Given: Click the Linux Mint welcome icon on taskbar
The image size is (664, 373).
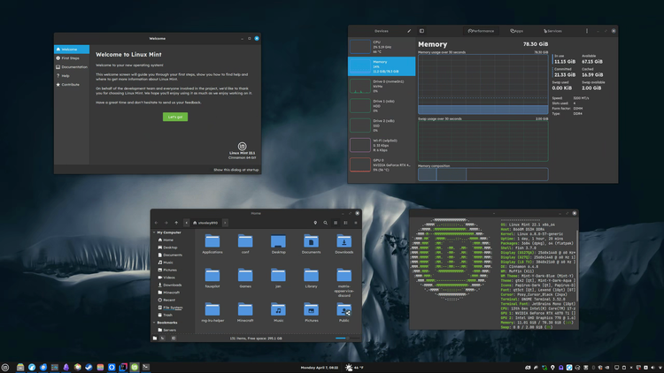Looking at the screenshot, I should tap(135, 368).
